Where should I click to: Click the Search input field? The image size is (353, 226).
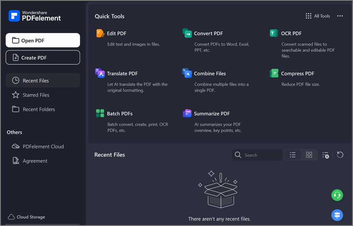pyautogui.click(x=257, y=155)
